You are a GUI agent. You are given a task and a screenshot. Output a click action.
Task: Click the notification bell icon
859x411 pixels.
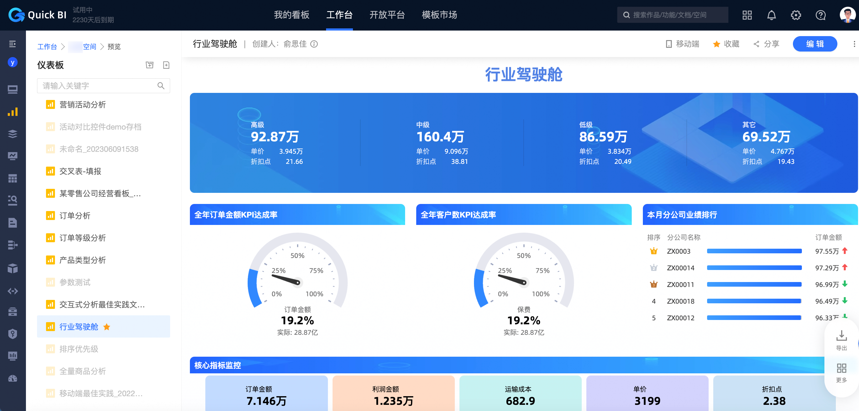[771, 15]
